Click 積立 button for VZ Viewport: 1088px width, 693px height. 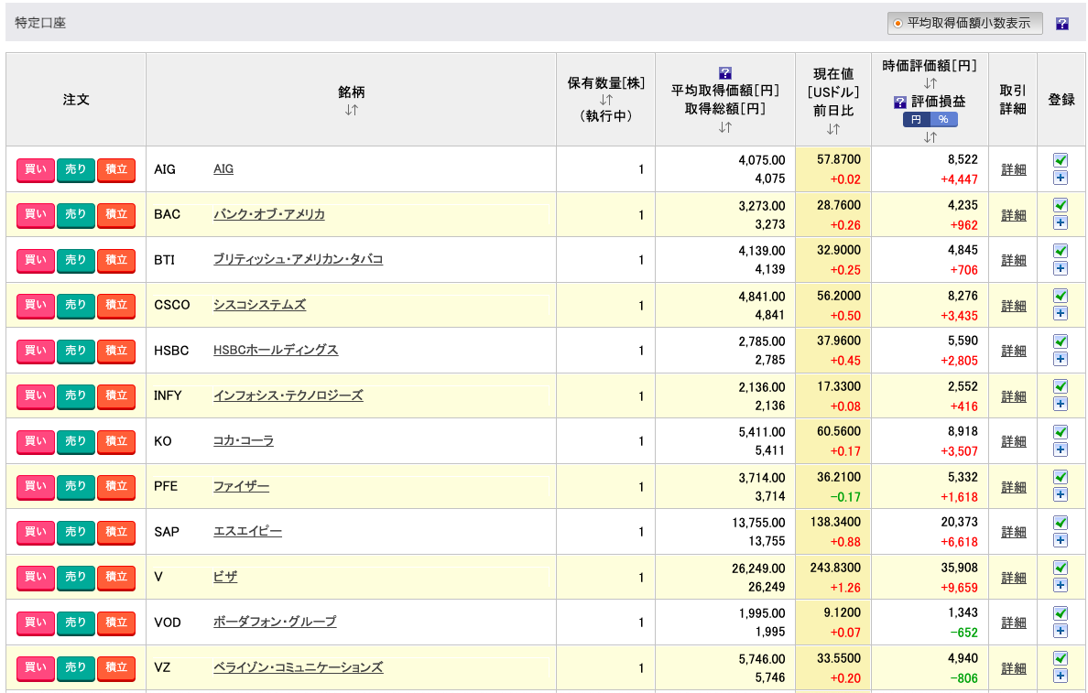(116, 668)
